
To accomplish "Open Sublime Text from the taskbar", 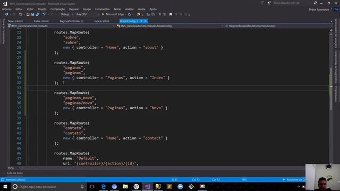I will 169,186.
